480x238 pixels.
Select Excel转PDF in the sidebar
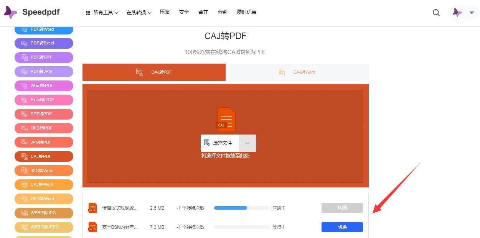[x=44, y=100]
